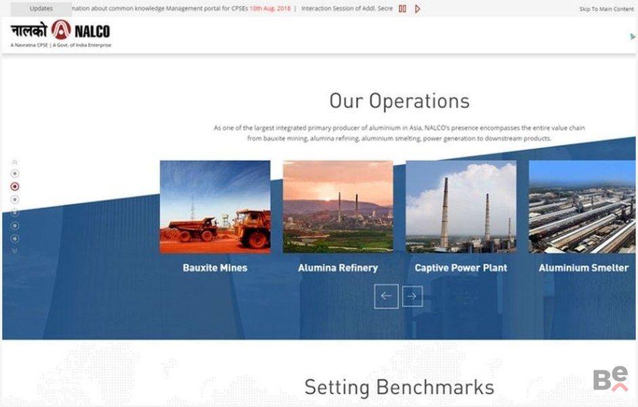Click the Captive Power Plant photo
The height and width of the screenshot is (407, 638).
coord(460,206)
